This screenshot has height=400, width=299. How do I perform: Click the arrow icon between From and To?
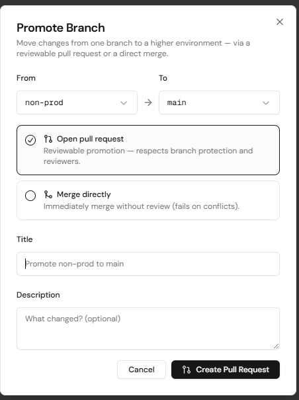148,102
